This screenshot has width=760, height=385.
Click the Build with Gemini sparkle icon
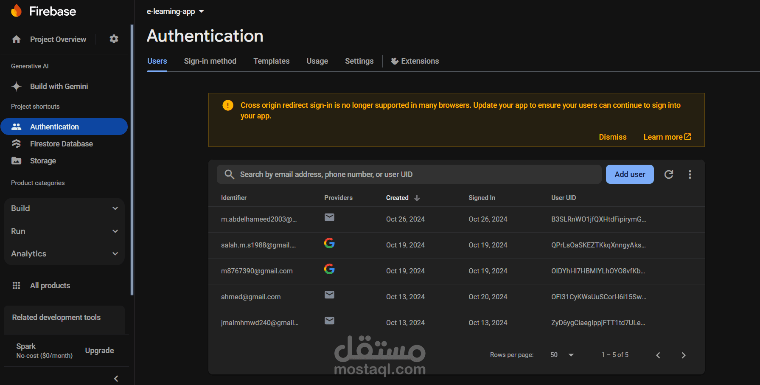pyautogui.click(x=17, y=87)
